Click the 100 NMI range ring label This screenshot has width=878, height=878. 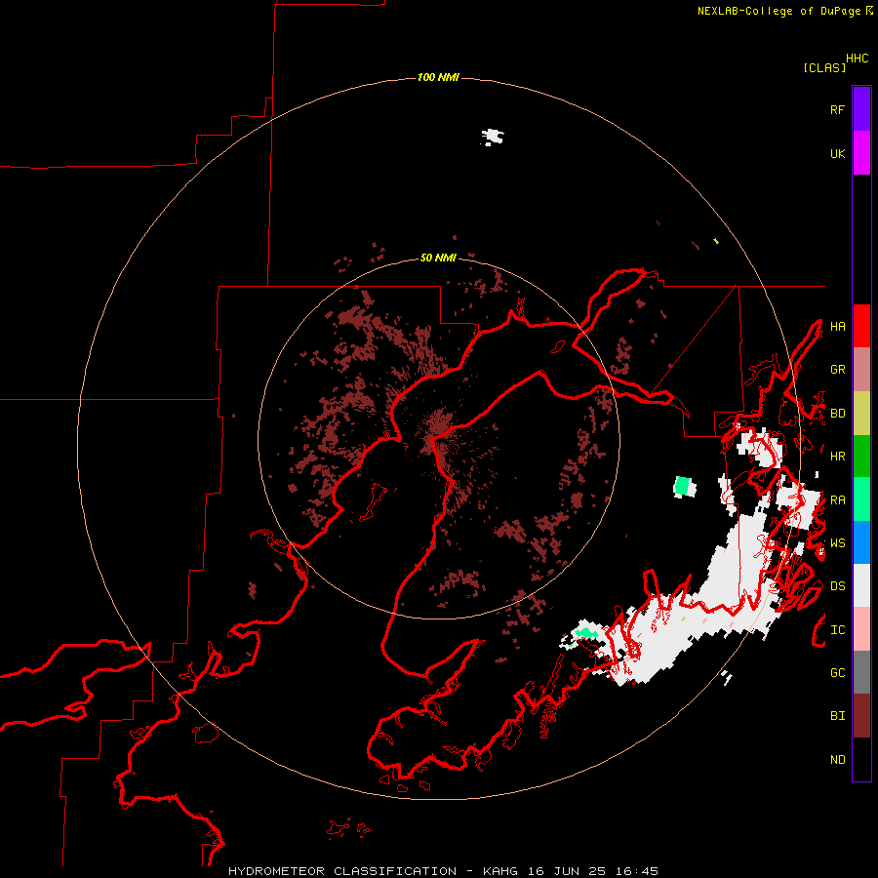[x=438, y=77]
